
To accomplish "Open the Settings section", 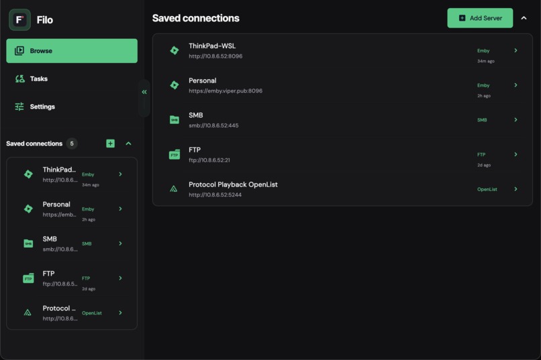I will (x=72, y=107).
